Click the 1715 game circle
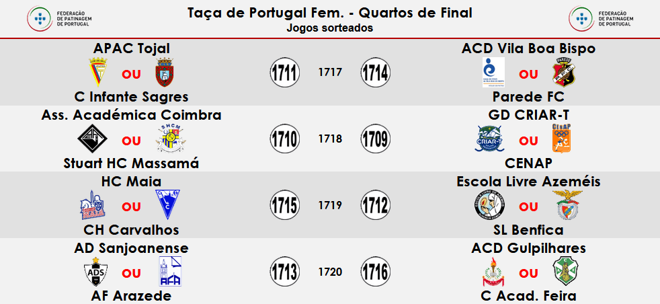Screen dimensions: 660x304 [284, 206]
